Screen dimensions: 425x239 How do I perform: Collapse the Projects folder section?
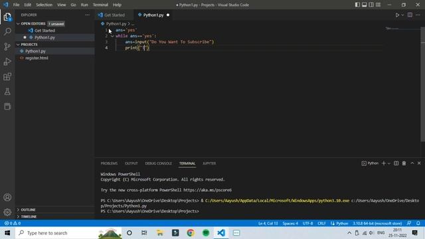pyautogui.click(x=54, y=44)
